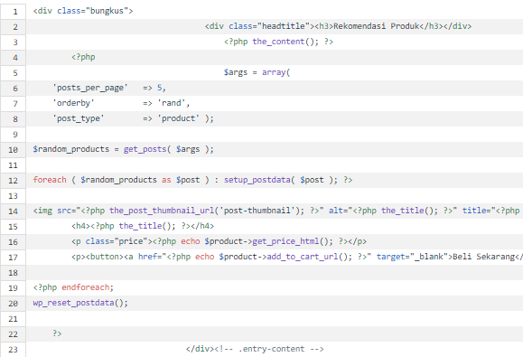Screen dimensions: 523x357
Task: Select line number 12 in the gutter
Action: pyautogui.click(x=13, y=181)
